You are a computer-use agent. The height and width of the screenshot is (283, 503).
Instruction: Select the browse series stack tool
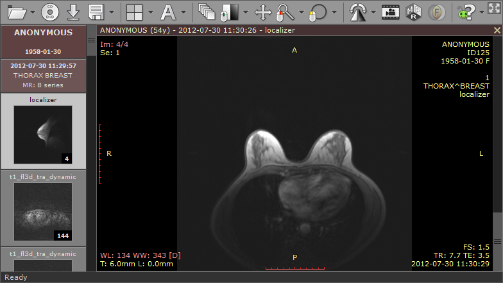coord(207,12)
